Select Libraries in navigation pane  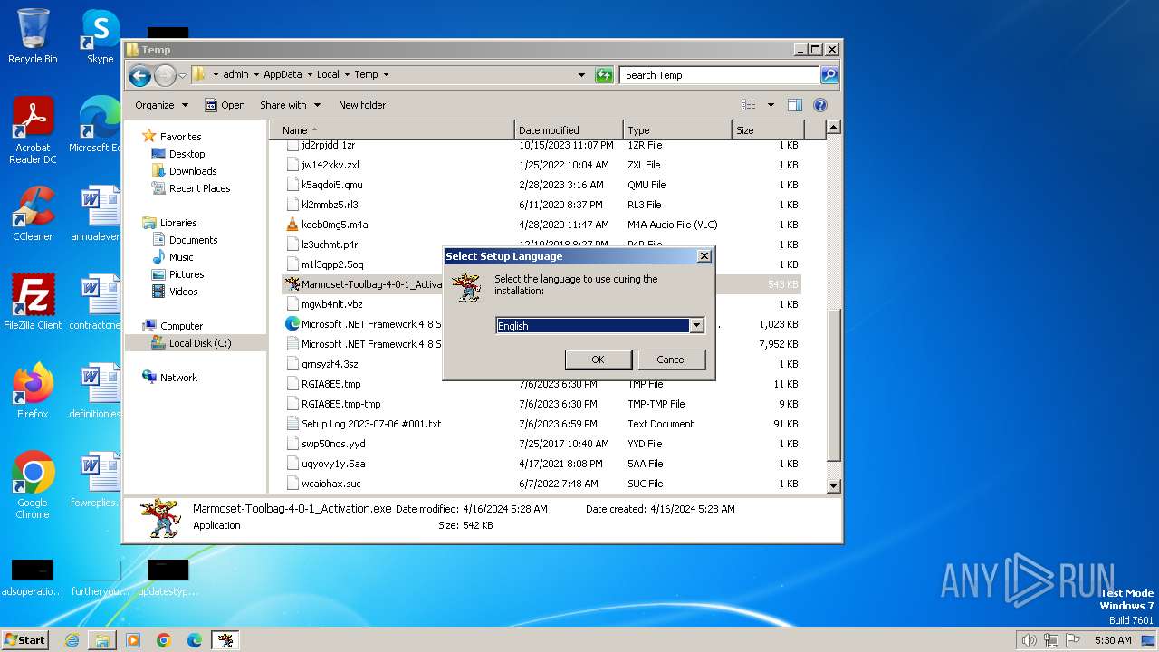(178, 223)
